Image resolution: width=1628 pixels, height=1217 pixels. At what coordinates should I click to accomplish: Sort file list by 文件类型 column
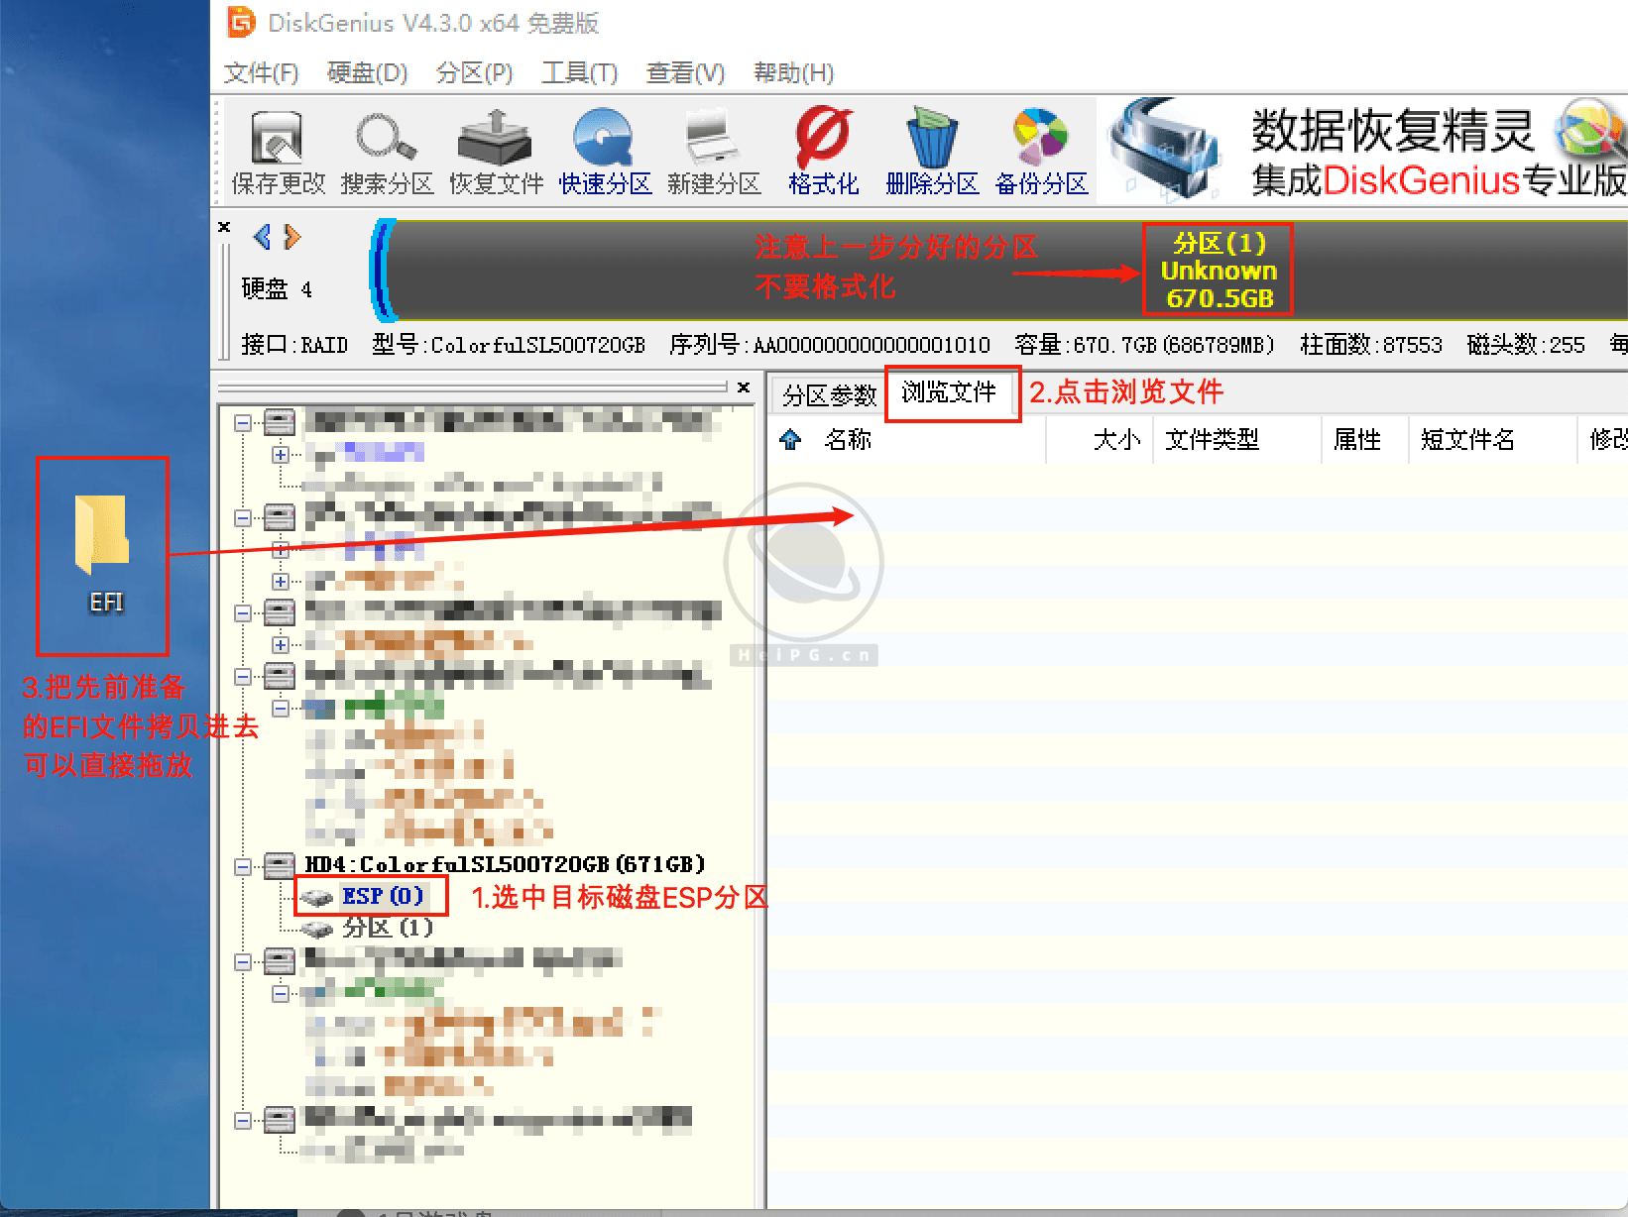(1237, 439)
